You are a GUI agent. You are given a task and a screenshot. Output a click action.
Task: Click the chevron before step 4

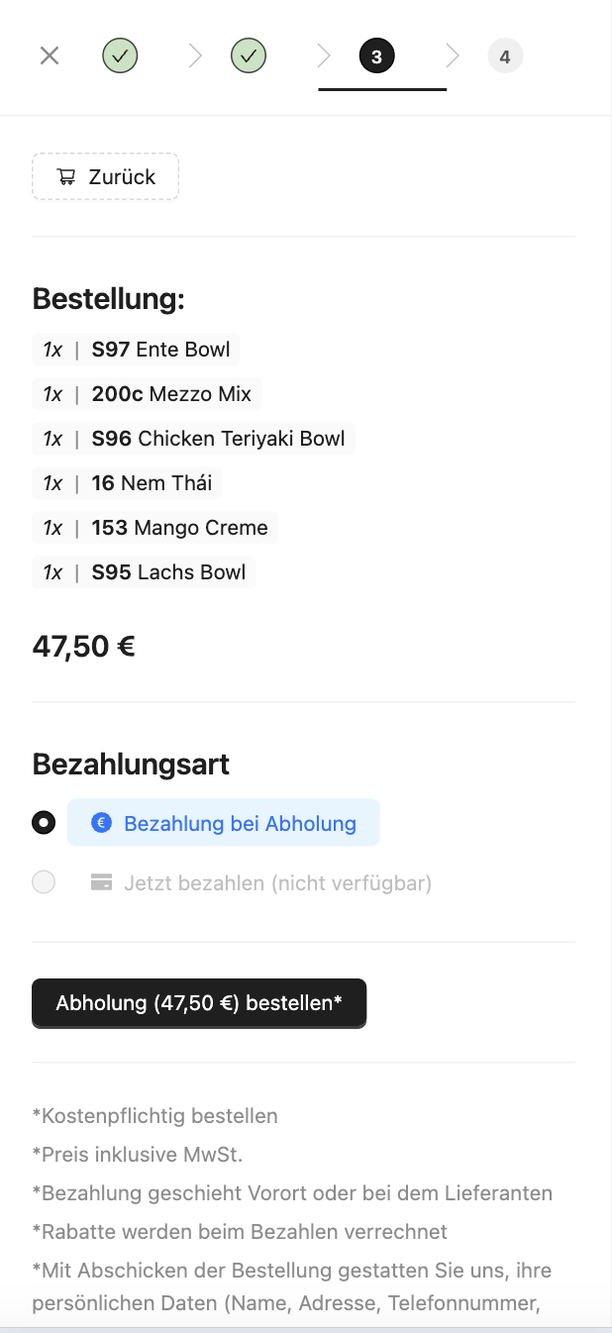point(453,56)
